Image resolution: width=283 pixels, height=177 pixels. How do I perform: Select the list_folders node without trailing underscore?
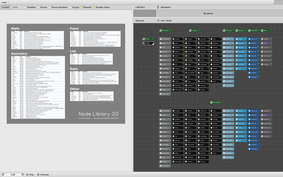pos(241,64)
